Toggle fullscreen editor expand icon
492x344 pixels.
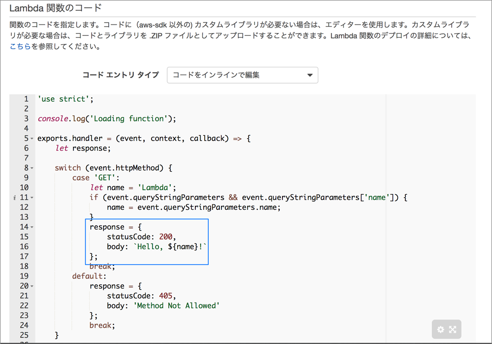[453, 330]
